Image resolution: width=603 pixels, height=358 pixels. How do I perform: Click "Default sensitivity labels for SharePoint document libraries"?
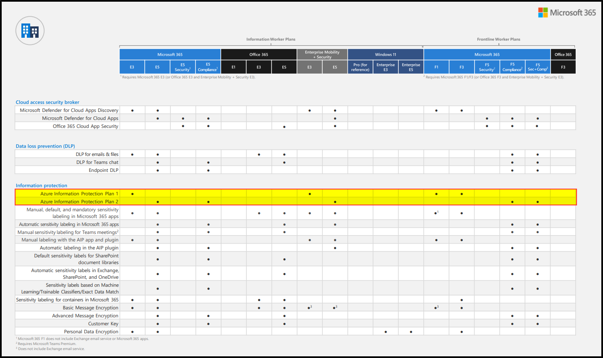tap(76, 259)
